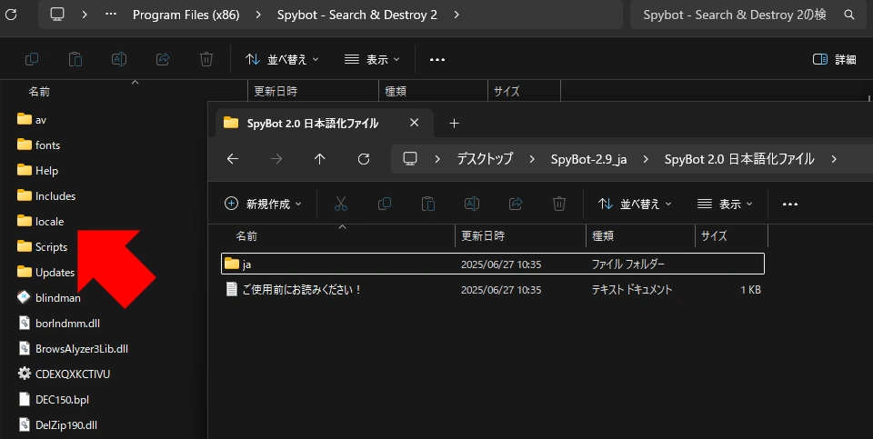This screenshot has height=439, width=873.
Task: Click SpyBot-2.9_ja breadcrumb
Action: pyautogui.click(x=589, y=159)
